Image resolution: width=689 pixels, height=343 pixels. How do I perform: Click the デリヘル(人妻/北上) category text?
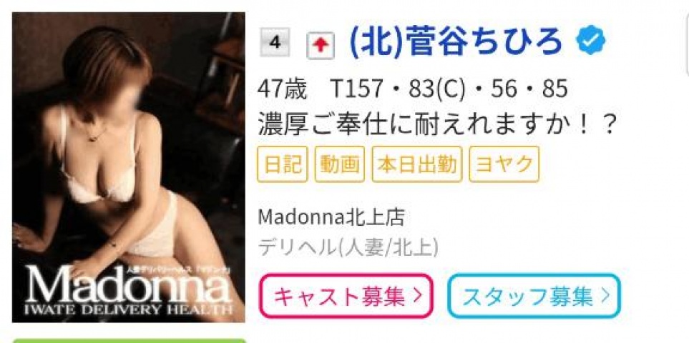(348, 248)
